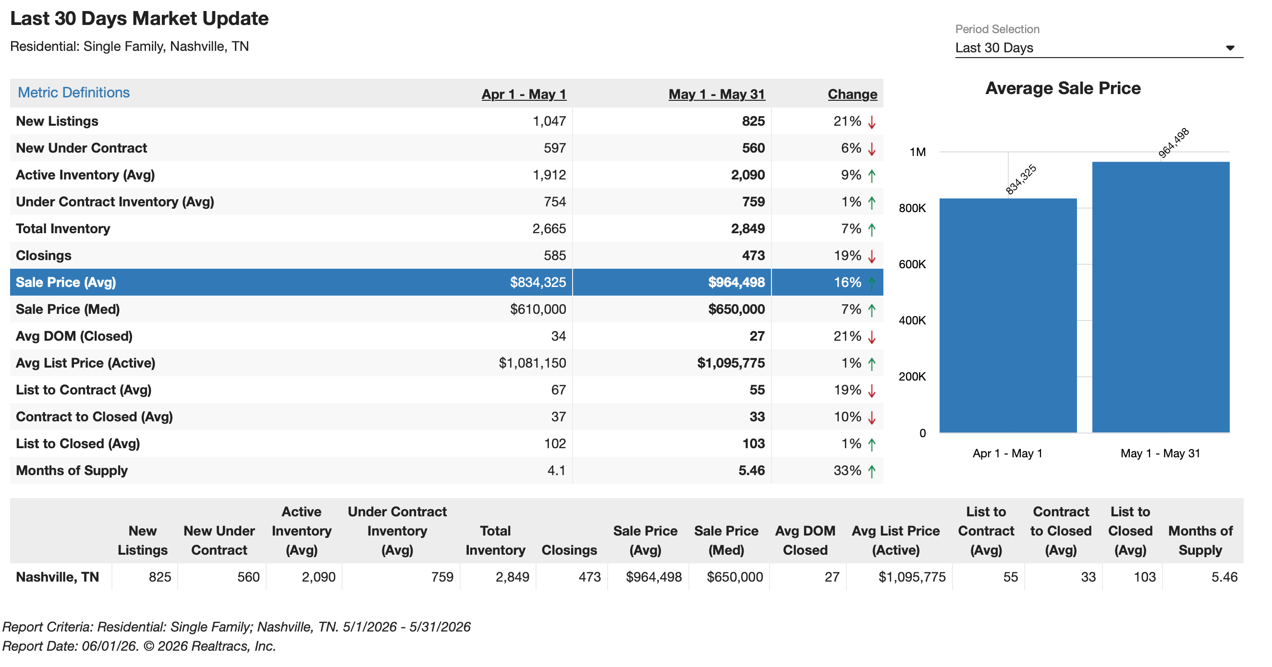Click the Apr 1 - May 1 chart bar
This screenshot has height=667, width=1272.
click(1008, 316)
